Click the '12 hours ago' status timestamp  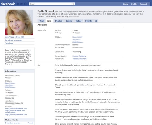(75, 16)
